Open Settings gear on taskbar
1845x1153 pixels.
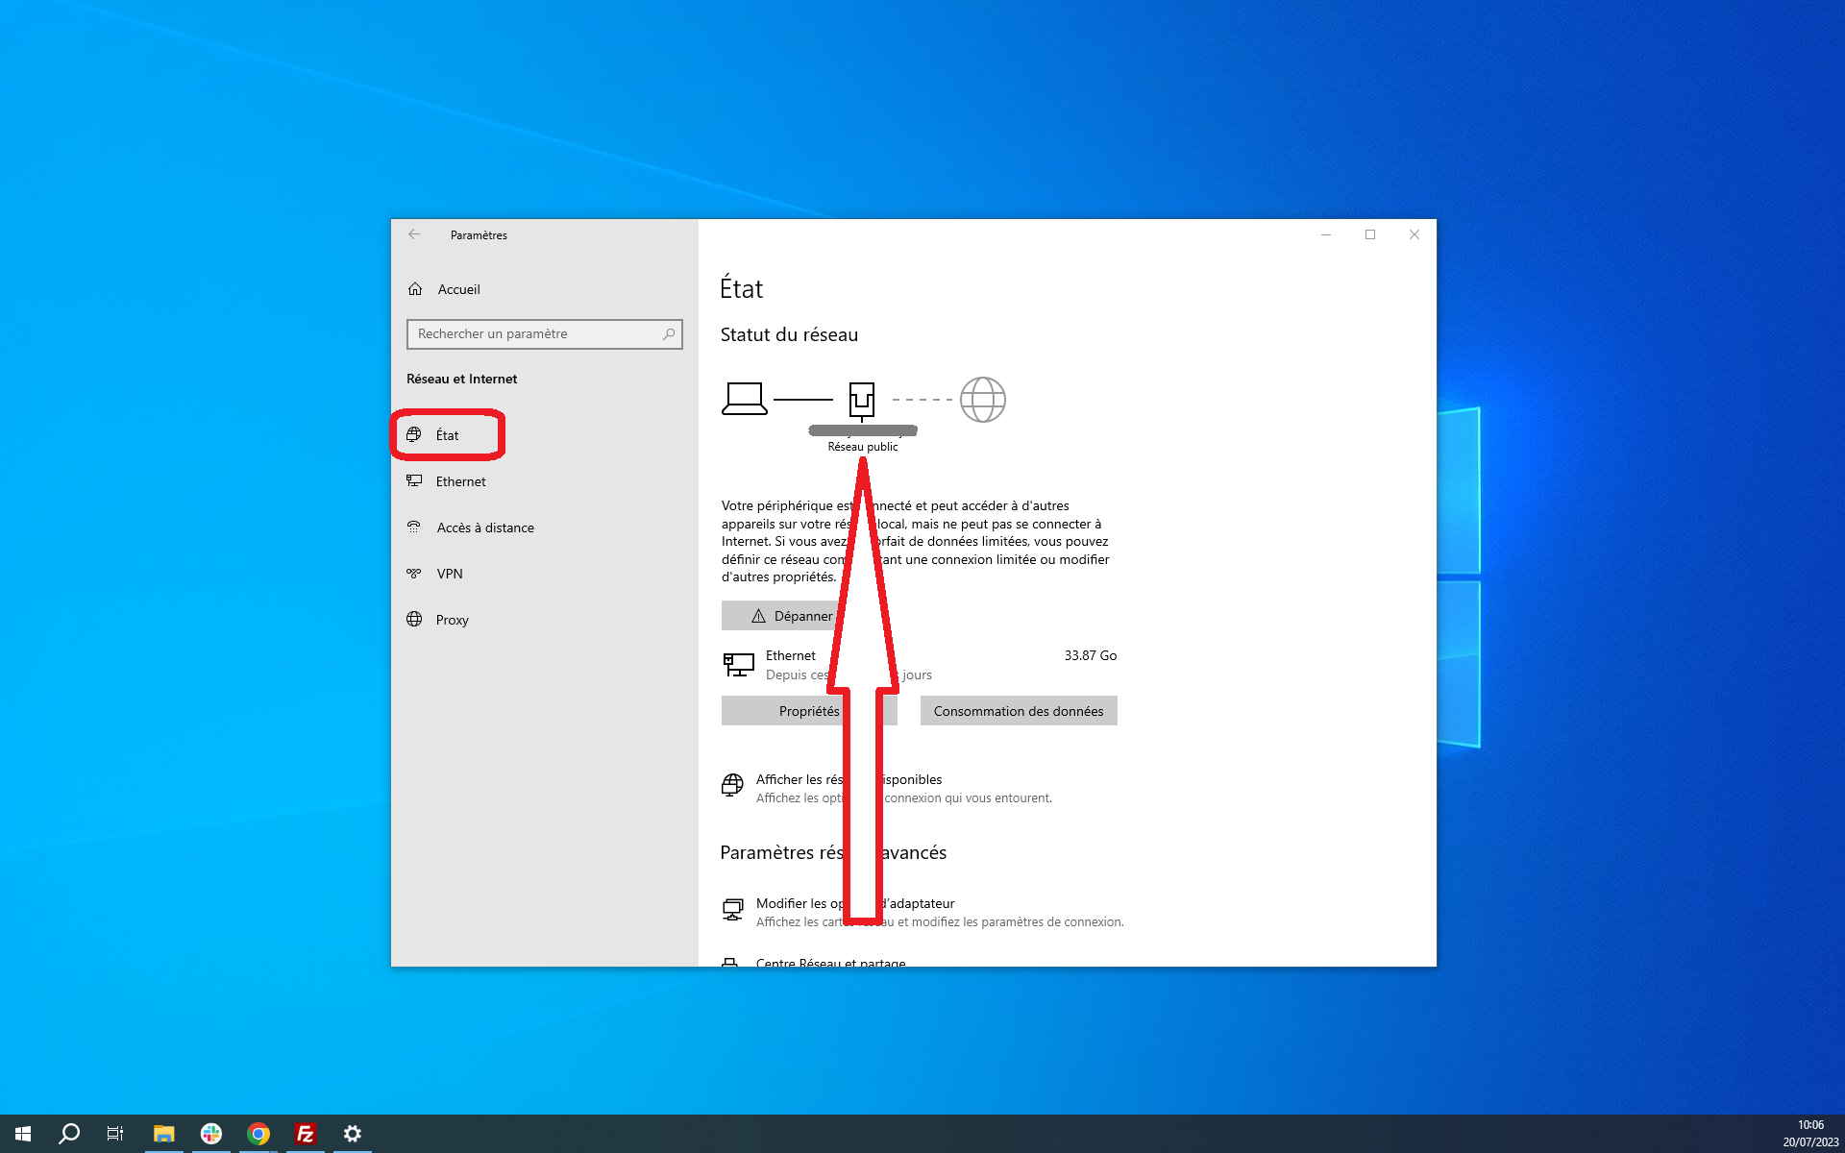[x=352, y=1134]
